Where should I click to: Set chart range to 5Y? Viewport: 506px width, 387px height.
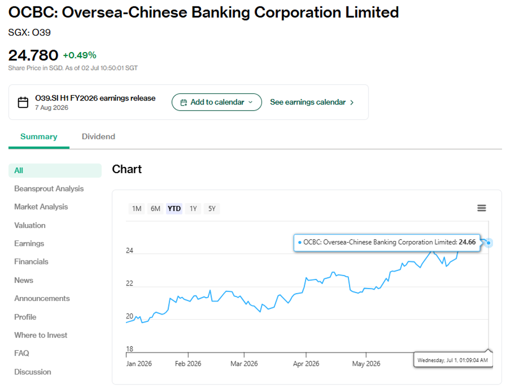(x=211, y=208)
